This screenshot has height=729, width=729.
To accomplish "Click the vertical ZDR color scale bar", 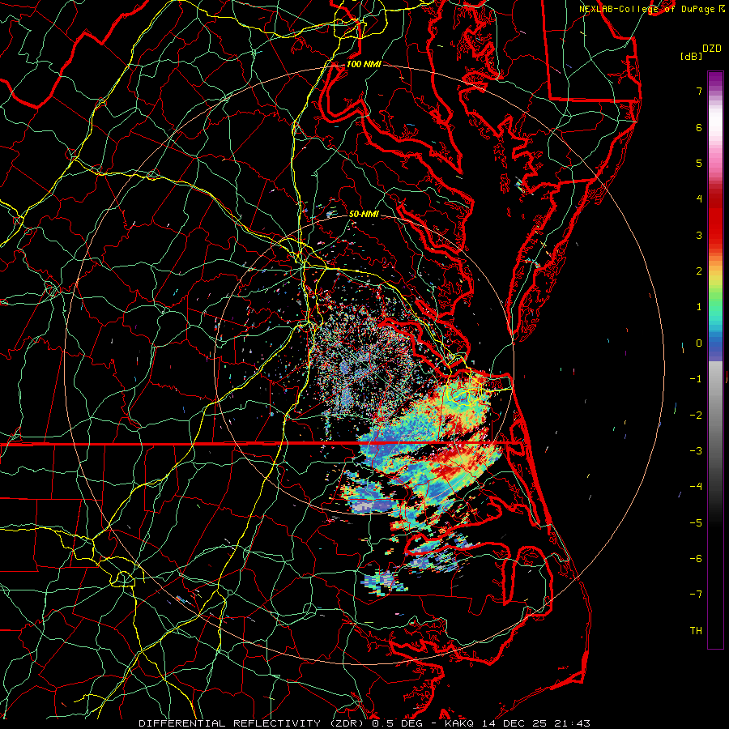I will [x=715, y=360].
